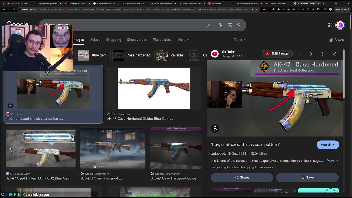This screenshot has height=198, width=352.
Task: Click the Watch button
Action: (328, 145)
